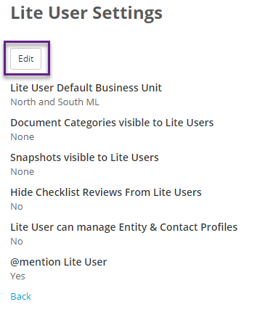Viewport: 268px width, 320px height.
Task: Select Snapshots visible to Lite Users label
Action: [x=84, y=157]
